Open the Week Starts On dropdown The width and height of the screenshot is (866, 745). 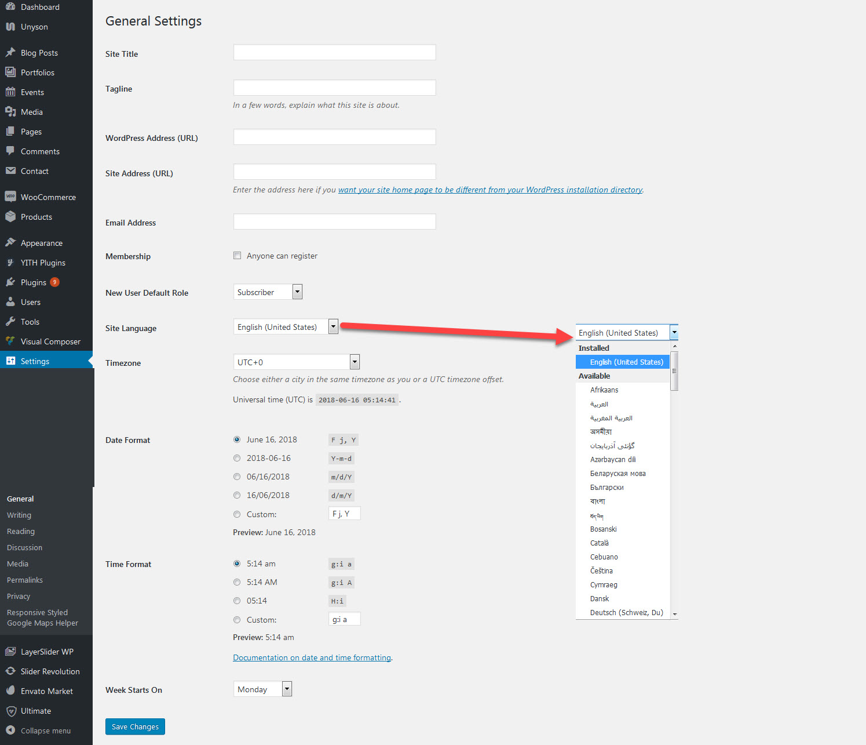point(262,689)
